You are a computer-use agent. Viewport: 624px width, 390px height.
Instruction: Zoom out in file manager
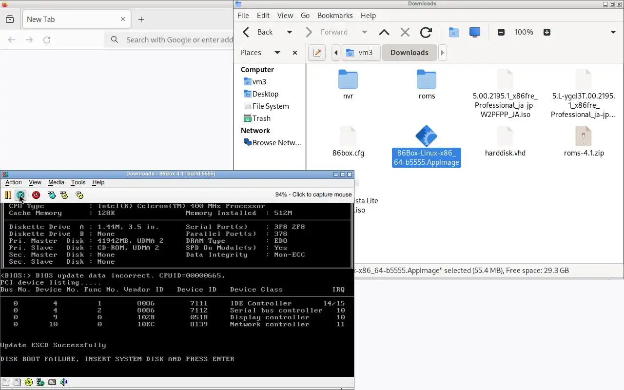(x=501, y=32)
